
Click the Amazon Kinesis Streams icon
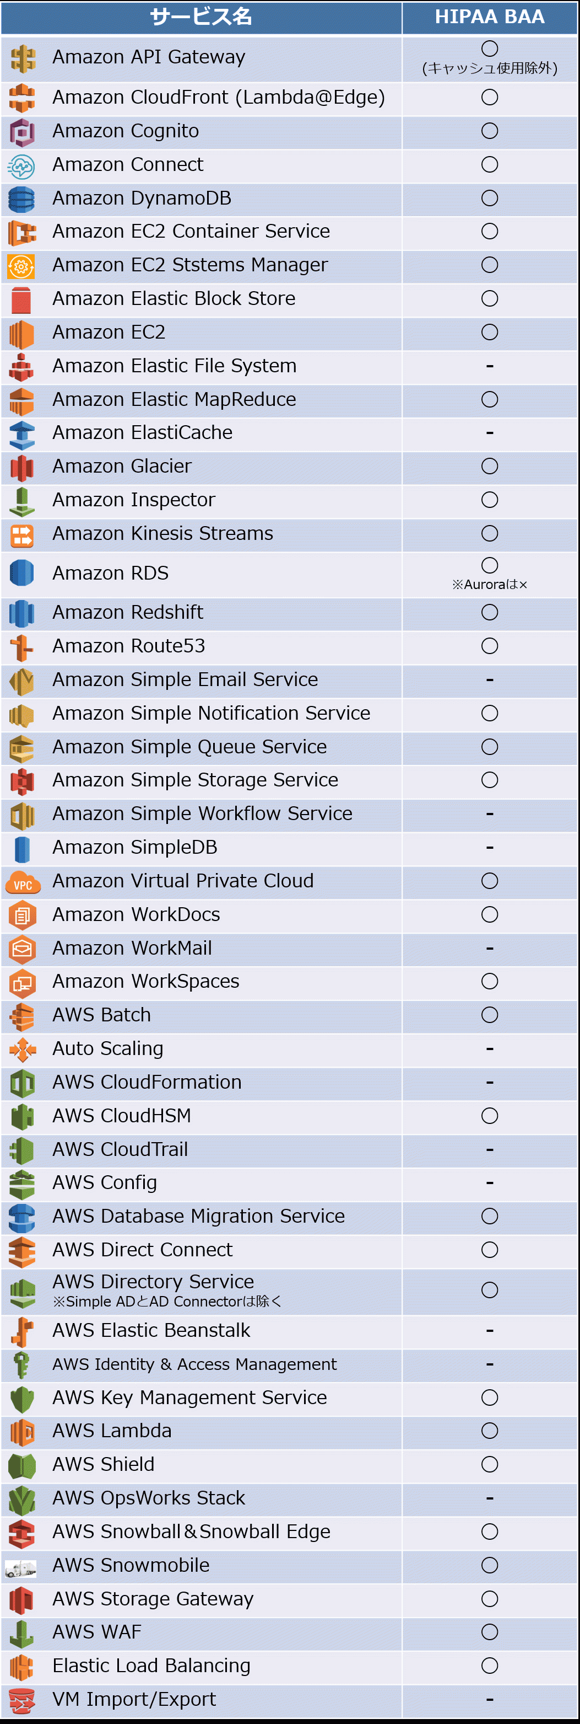click(22, 535)
